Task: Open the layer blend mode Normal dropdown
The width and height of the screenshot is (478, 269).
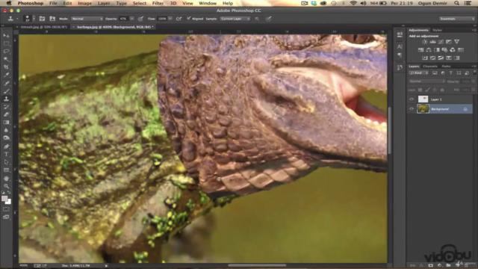Action: click(x=426, y=81)
